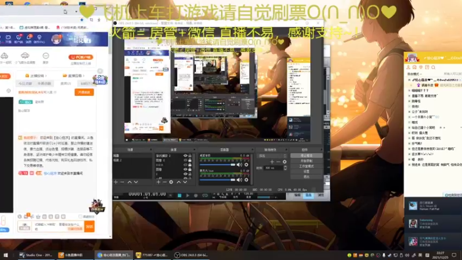The height and width of the screenshot is (260, 462).
Task: Open source properties gear in OBS sources panel
Action: click(x=171, y=182)
